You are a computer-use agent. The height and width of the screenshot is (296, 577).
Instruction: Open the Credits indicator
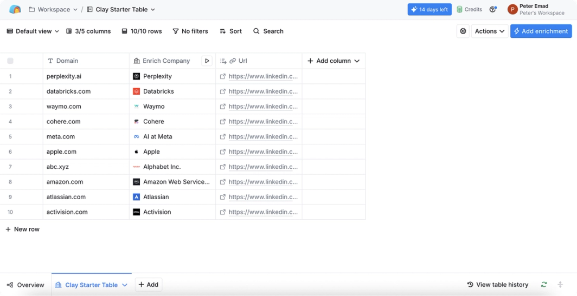click(469, 10)
